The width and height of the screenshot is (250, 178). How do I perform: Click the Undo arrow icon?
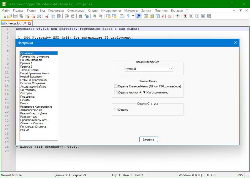pos(67,16)
